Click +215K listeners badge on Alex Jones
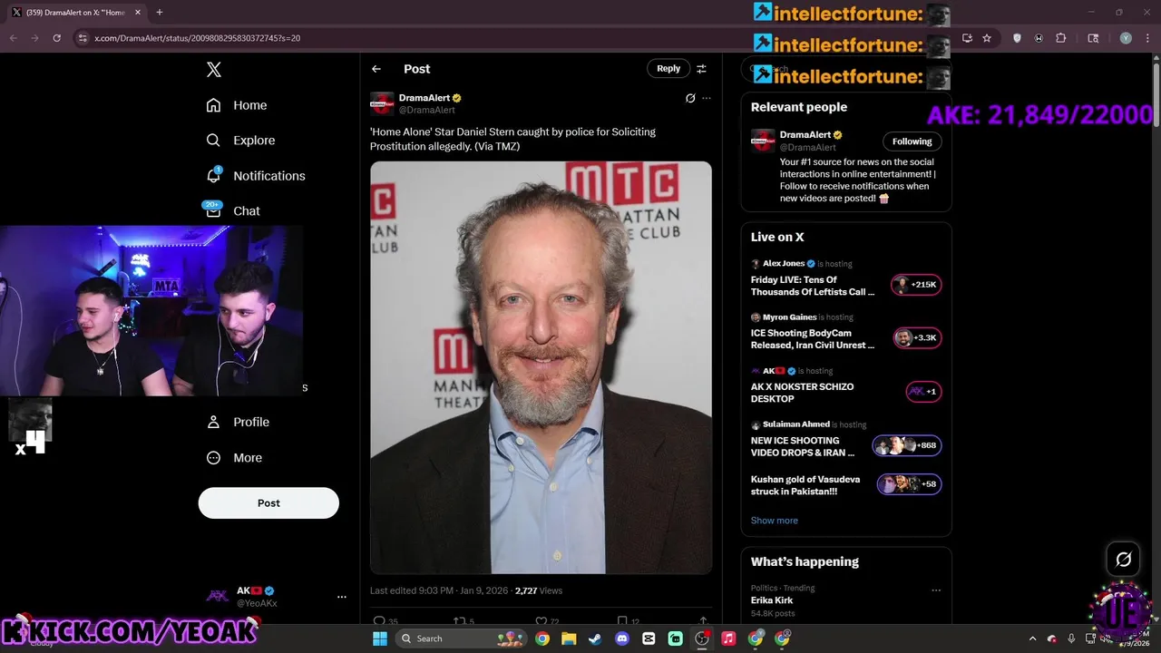This screenshot has width=1161, height=653. 916,285
